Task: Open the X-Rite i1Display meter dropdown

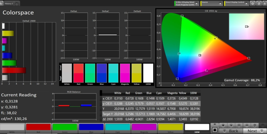Action: [197, 3]
